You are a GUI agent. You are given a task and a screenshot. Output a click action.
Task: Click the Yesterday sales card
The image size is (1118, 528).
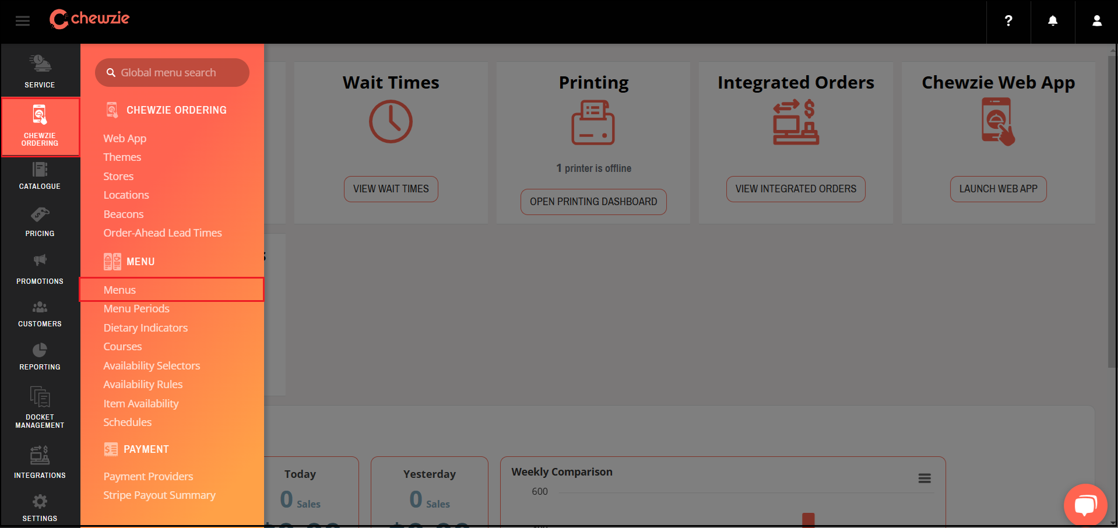click(430, 492)
